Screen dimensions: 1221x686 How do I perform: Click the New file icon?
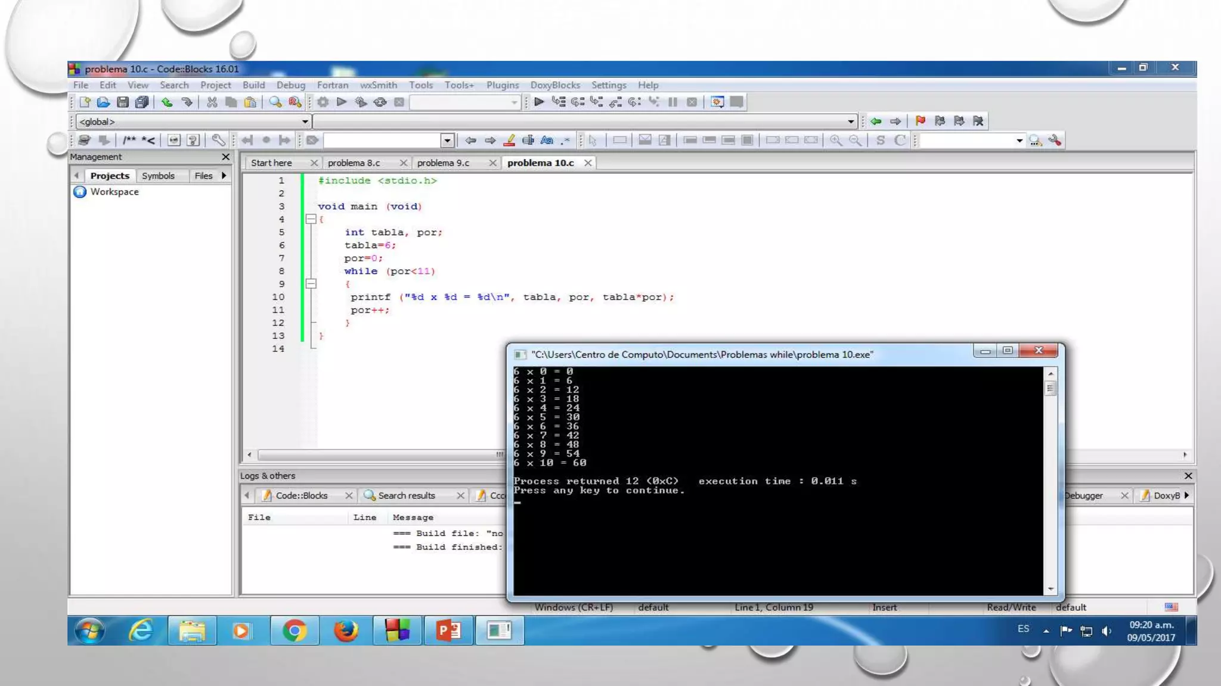[85, 102]
